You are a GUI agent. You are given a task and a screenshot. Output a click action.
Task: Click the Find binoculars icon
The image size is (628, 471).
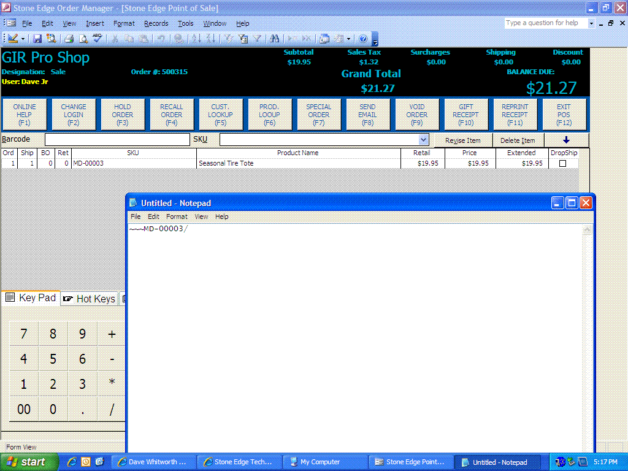click(274, 39)
